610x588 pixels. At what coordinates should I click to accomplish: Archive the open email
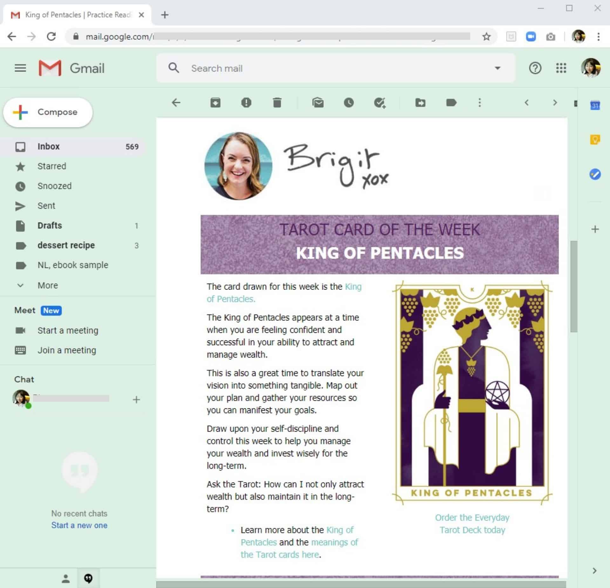tap(215, 103)
